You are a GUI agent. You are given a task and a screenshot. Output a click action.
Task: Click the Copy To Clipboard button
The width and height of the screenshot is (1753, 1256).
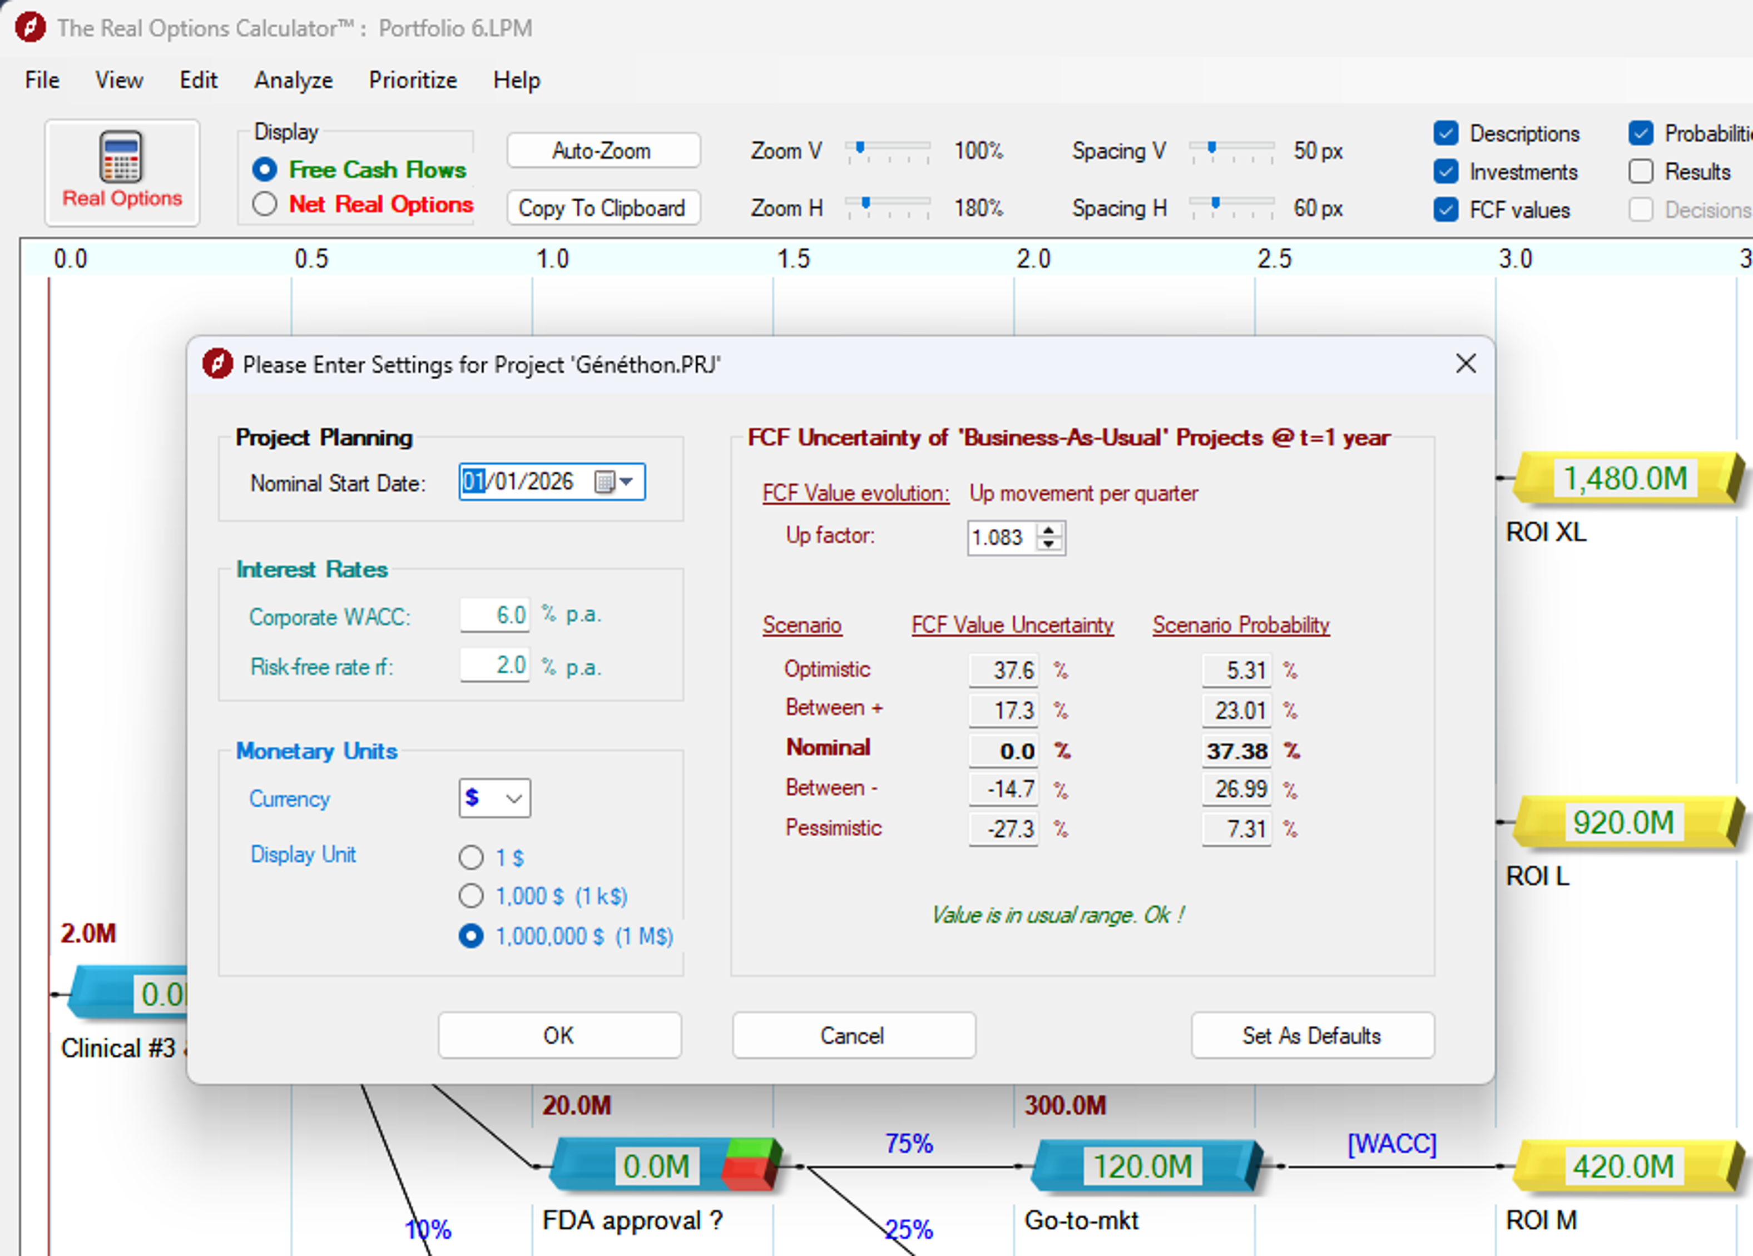603,207
